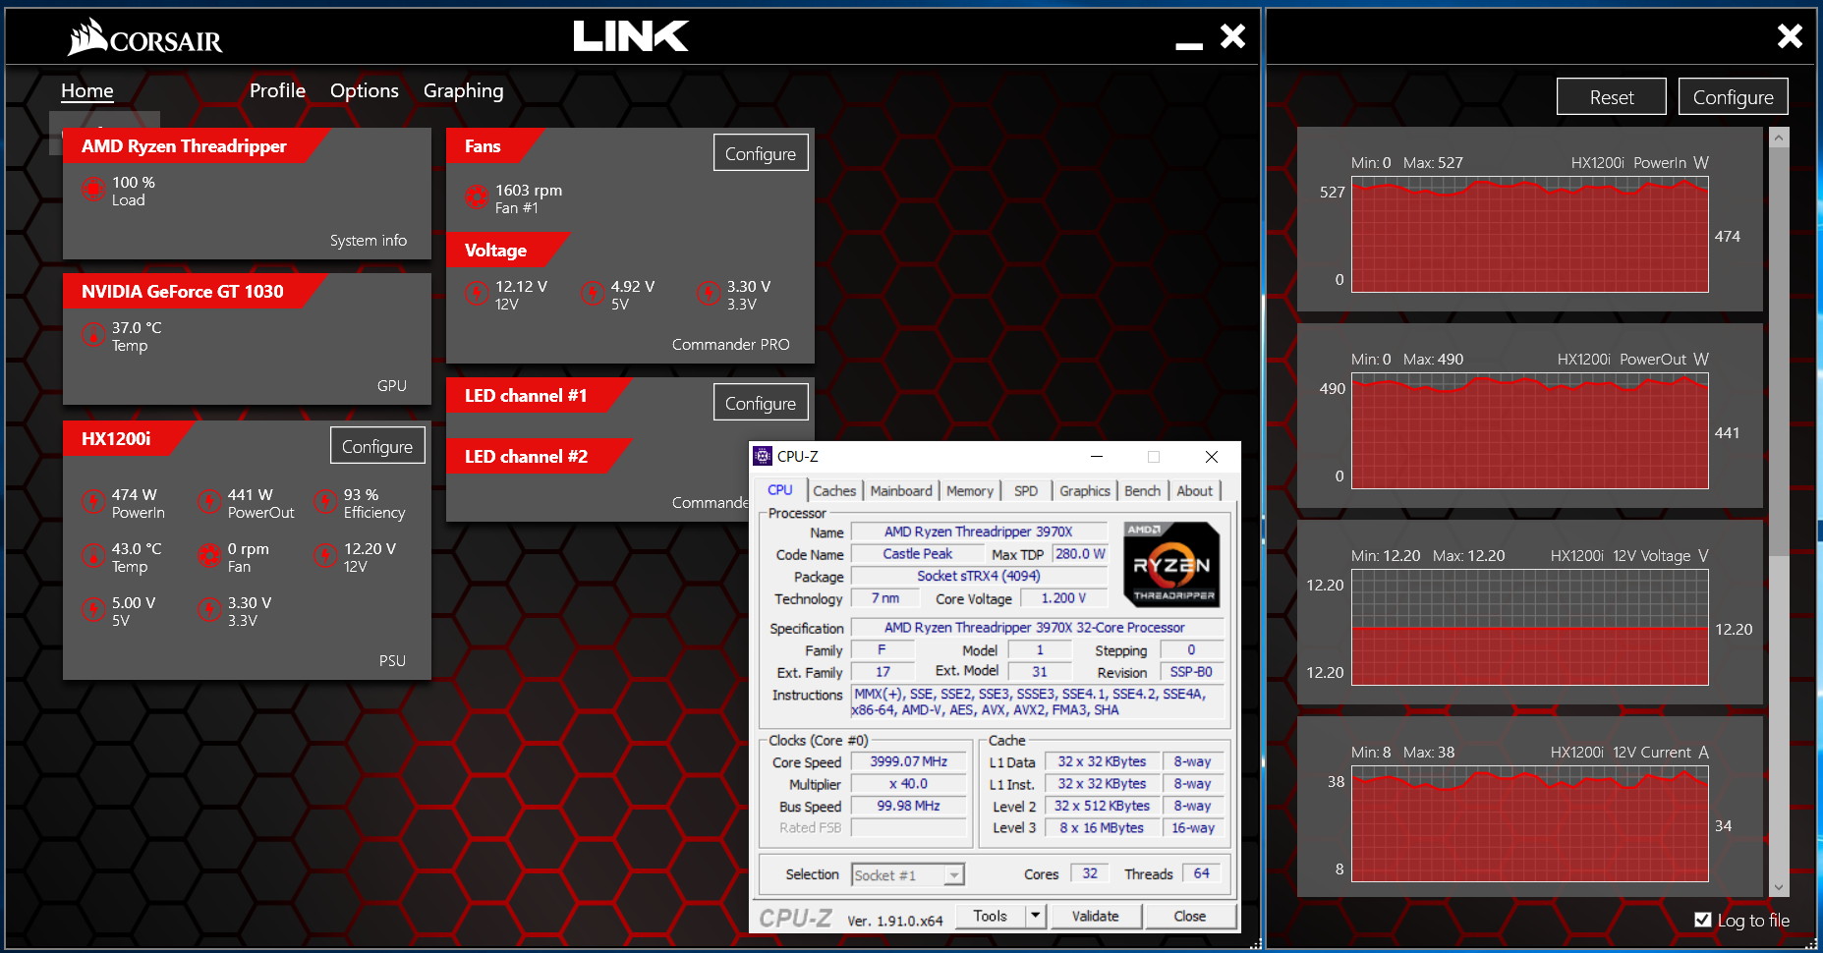
Task: Open the Graphing menu
Action: coord(463,91)
